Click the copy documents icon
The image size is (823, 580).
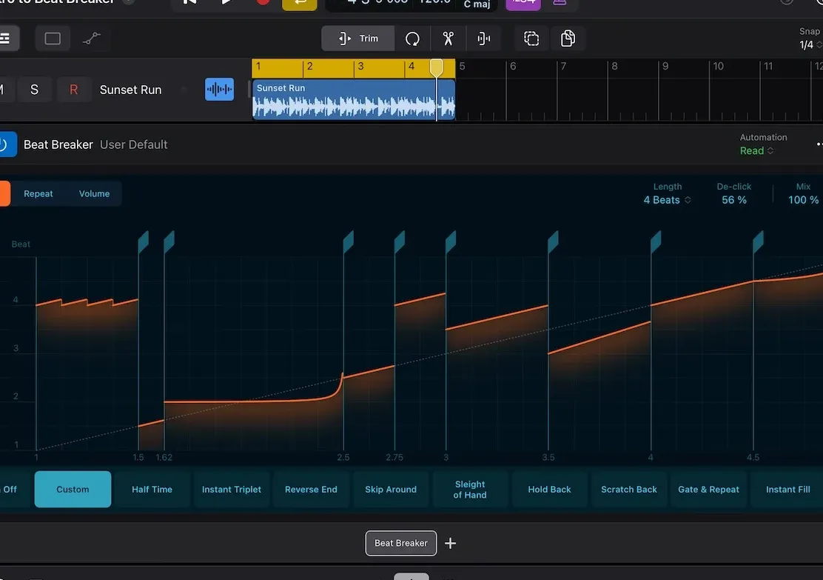coord(568,39)
